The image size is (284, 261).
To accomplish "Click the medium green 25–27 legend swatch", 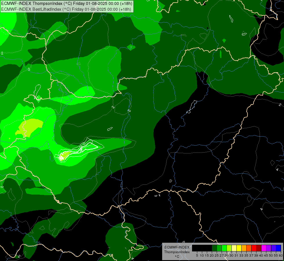I will point(219,248).
